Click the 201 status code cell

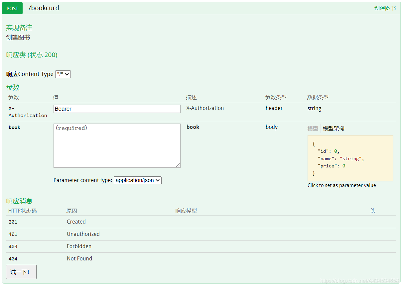pyautogui.click(x=13, y=222)
